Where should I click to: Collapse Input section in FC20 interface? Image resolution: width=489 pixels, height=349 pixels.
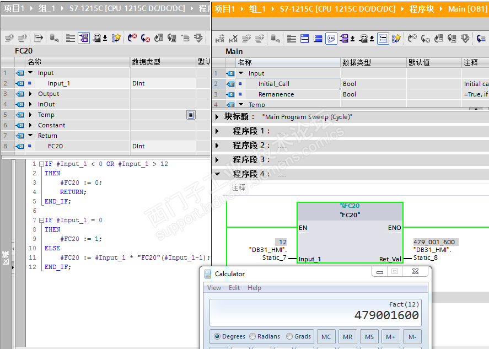[30, 72]
